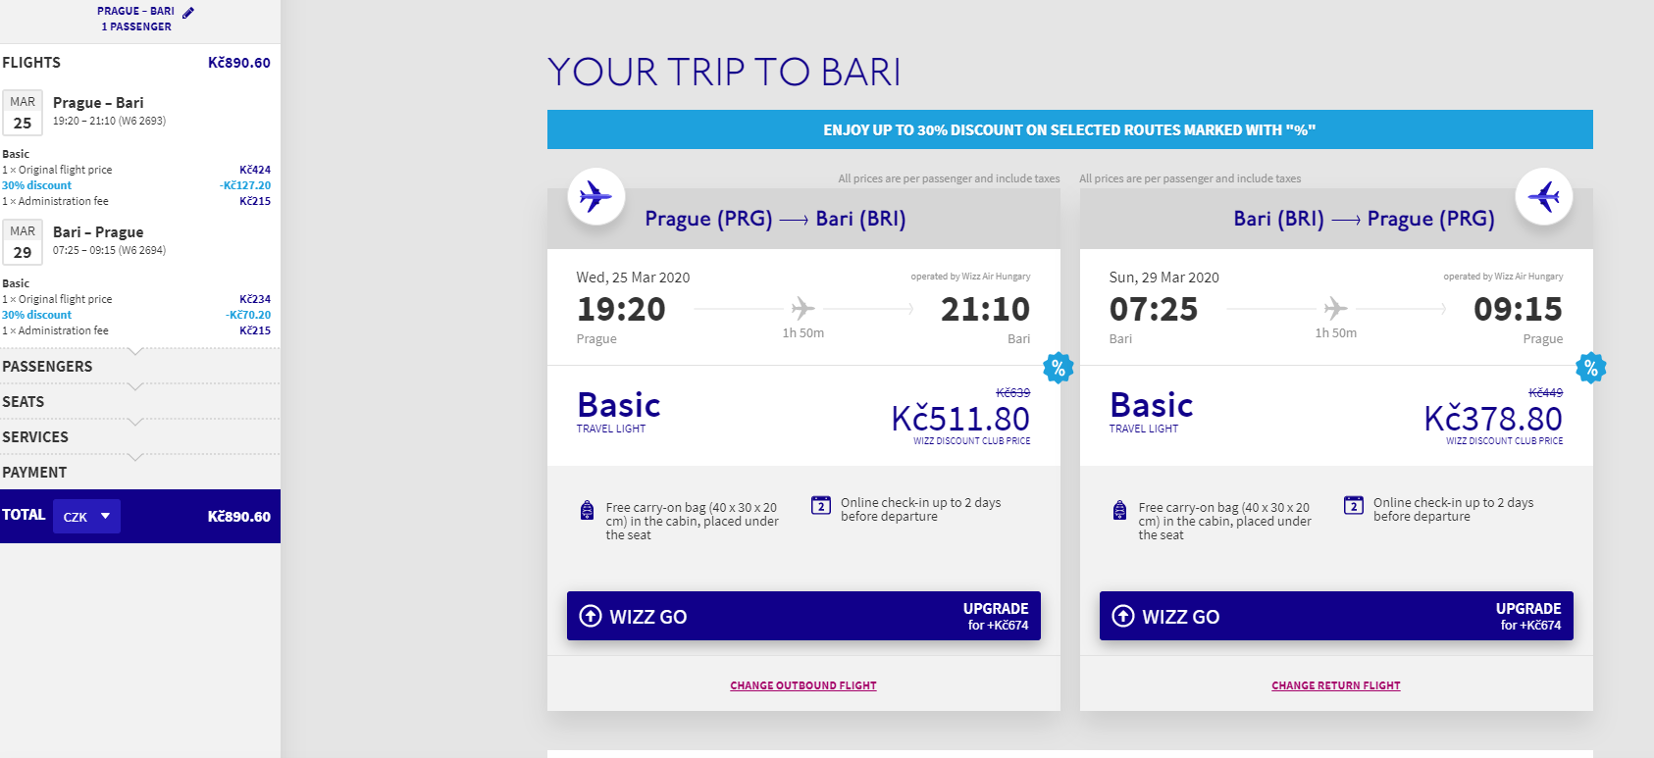Click the return airplane icon beside Prague (PRG) header
The image size is (1654, 758).
[x=1544, y=196]
